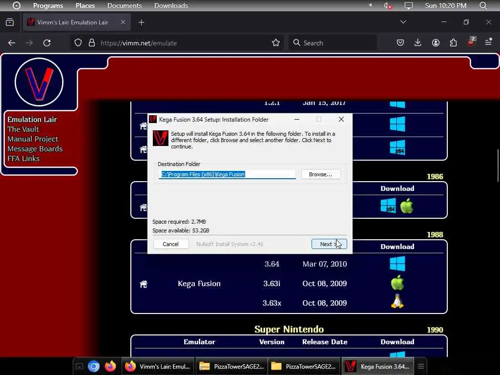Open the Emulation Lair sidebar link
Viewport: 500px width, 375px height.
[32, 120]
